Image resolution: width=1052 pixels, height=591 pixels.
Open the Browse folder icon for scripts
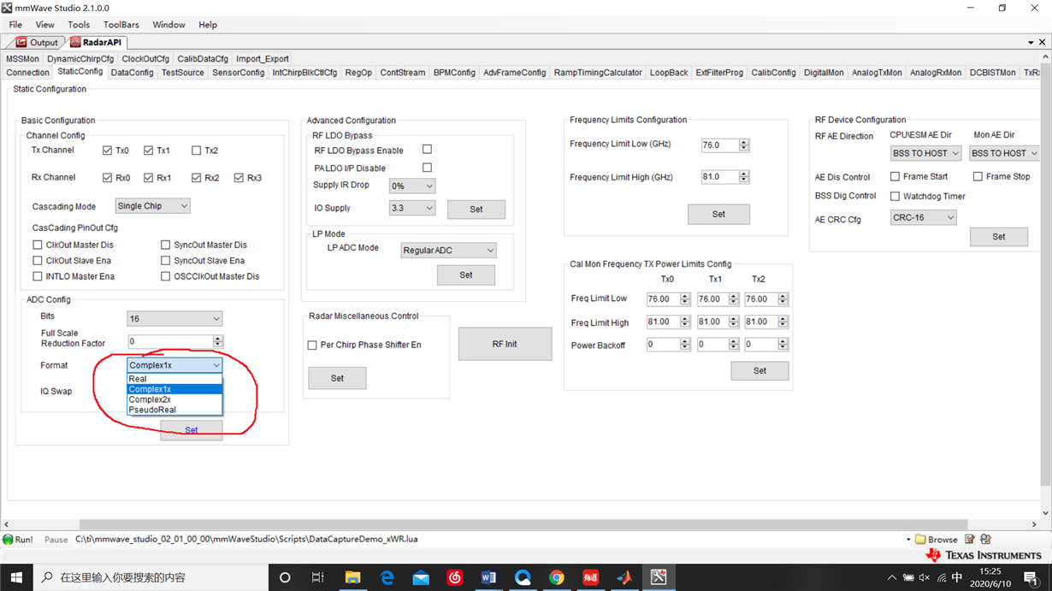(920, 540)
